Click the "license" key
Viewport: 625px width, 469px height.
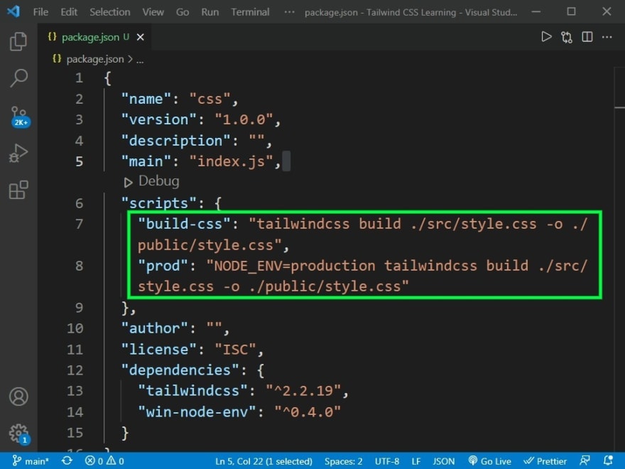158,350
